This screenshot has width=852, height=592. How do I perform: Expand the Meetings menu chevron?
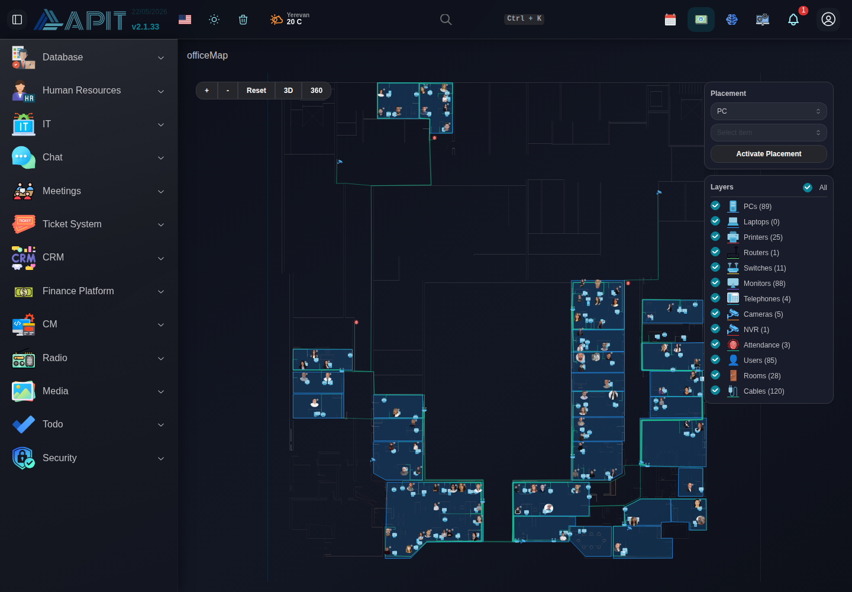[161, 191]
